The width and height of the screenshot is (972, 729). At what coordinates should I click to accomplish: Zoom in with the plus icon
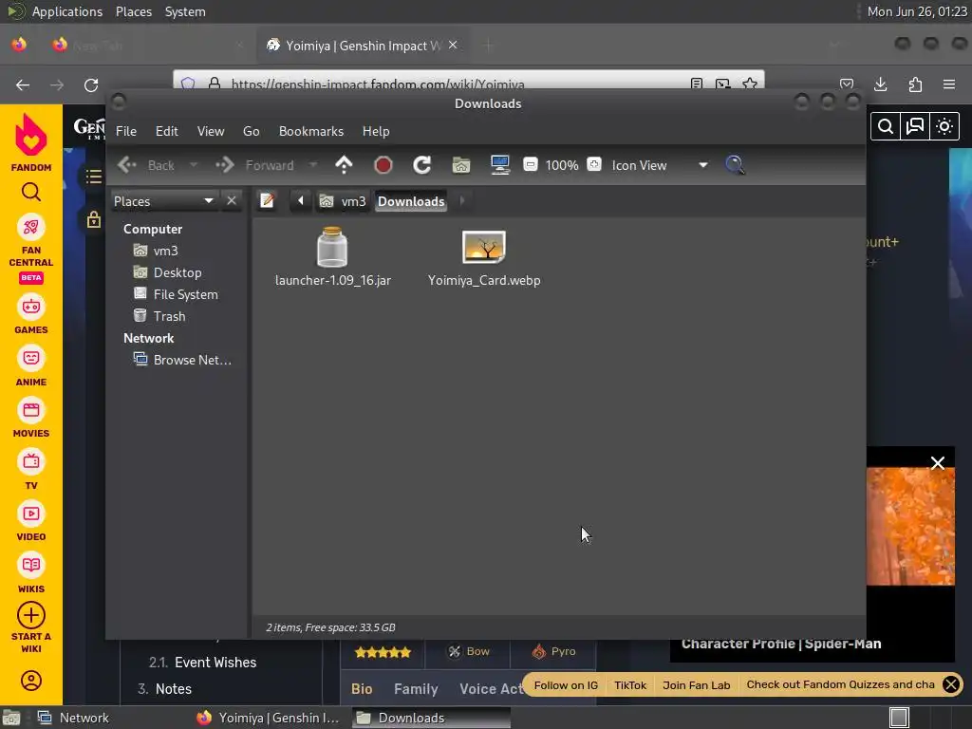(594, 165)
